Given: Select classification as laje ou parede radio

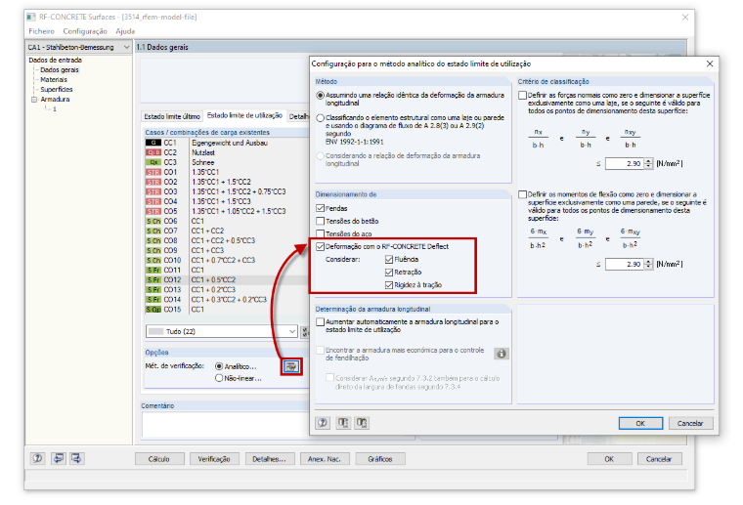Looking at the screenshot, I should coord(321,118).
